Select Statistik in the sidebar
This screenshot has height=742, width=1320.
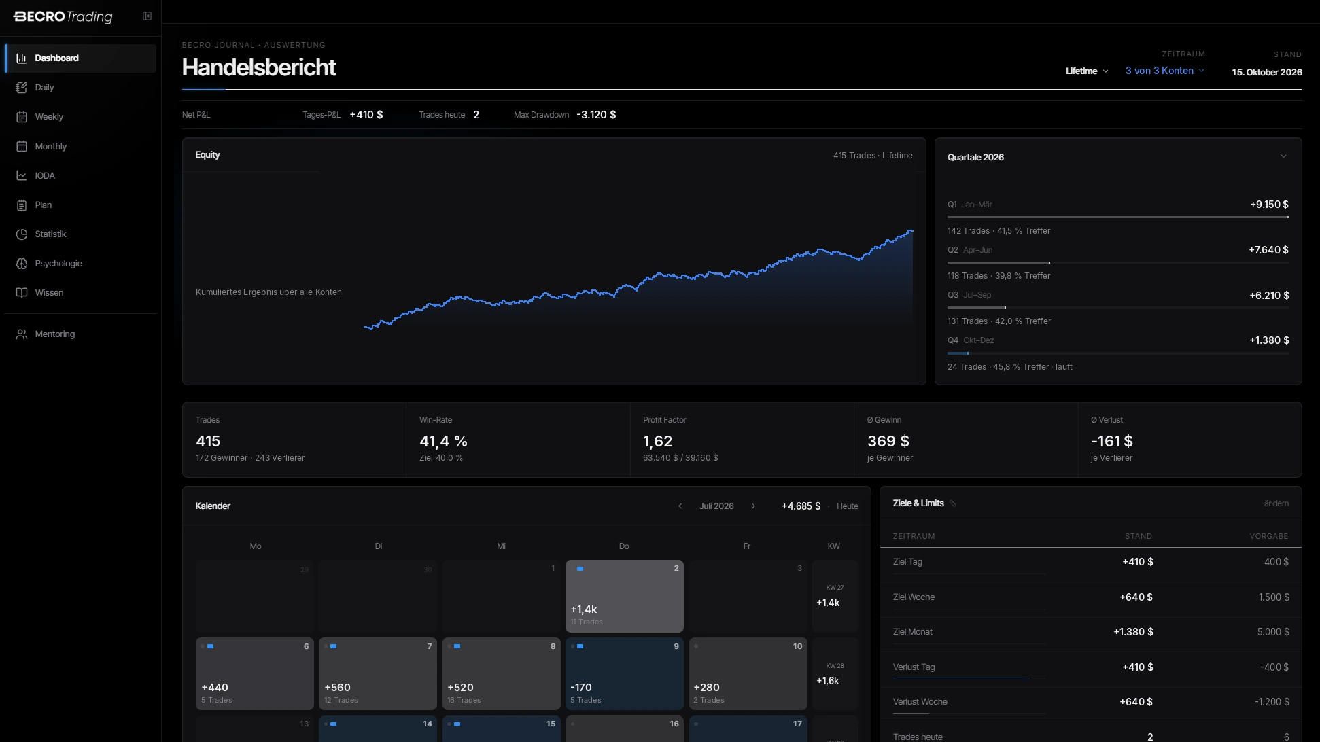(x=80, y=234)
